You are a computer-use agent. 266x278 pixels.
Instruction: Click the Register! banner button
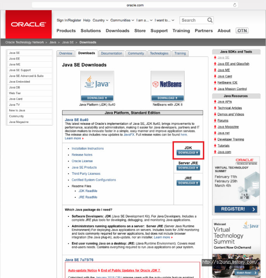[236, 209]
